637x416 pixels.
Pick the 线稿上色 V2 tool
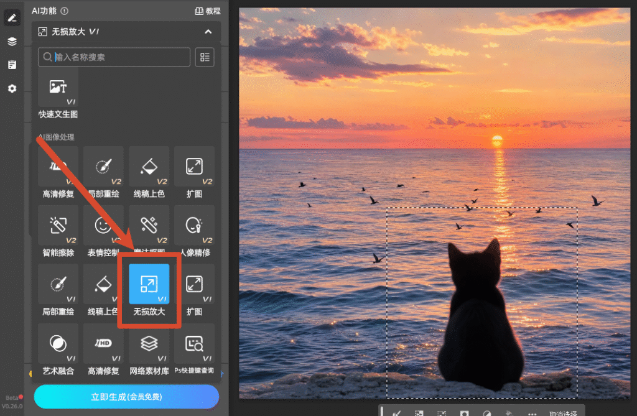pos(149,173)
